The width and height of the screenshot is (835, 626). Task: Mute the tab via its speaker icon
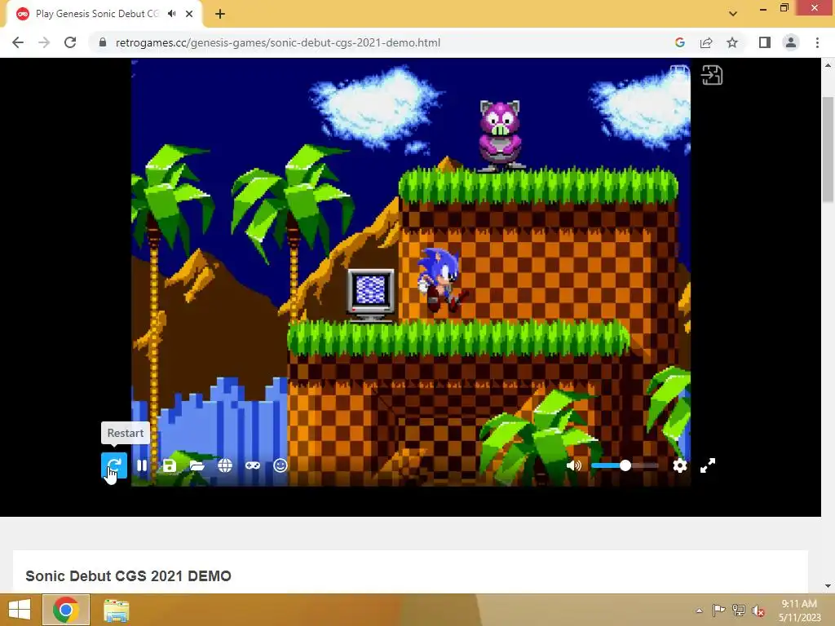(171, 14)
